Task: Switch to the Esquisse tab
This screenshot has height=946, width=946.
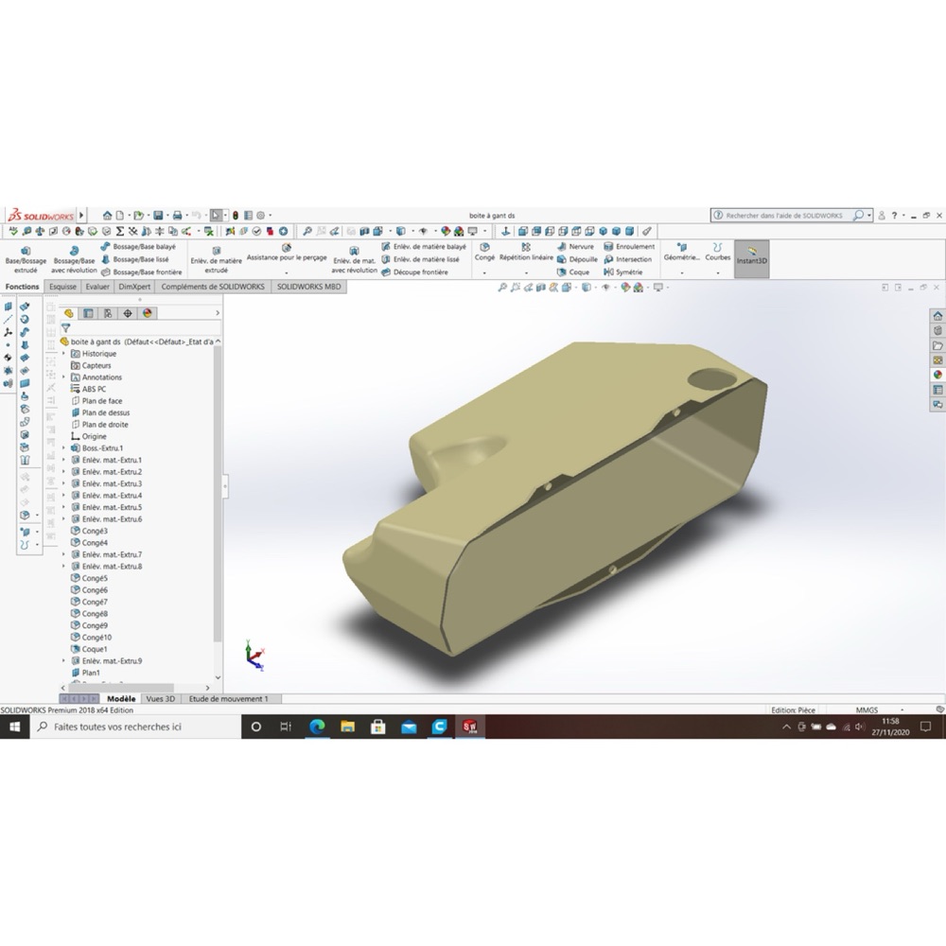Action: tap(62, 288)
